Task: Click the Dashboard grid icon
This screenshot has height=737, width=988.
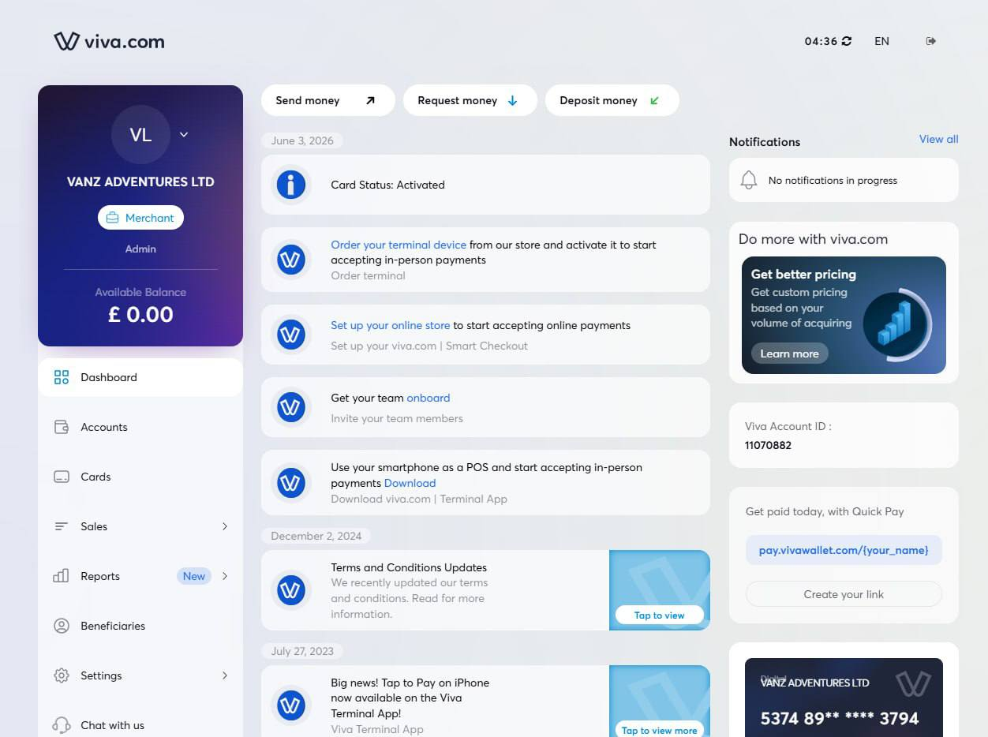Action: 62,377
